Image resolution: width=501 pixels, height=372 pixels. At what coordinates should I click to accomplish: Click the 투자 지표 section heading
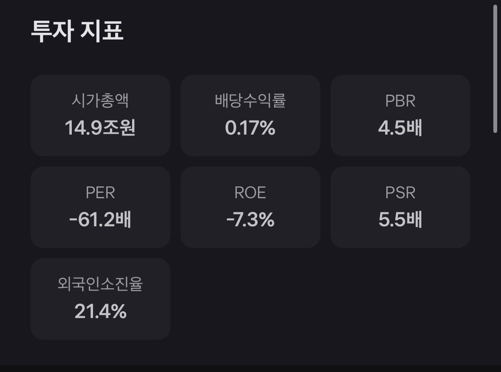coord(77,31)
